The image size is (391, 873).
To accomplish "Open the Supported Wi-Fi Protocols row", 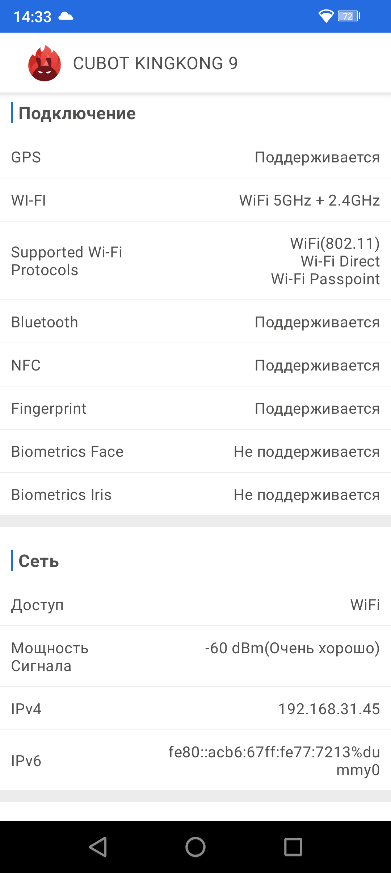I will [x=195, y=261].
